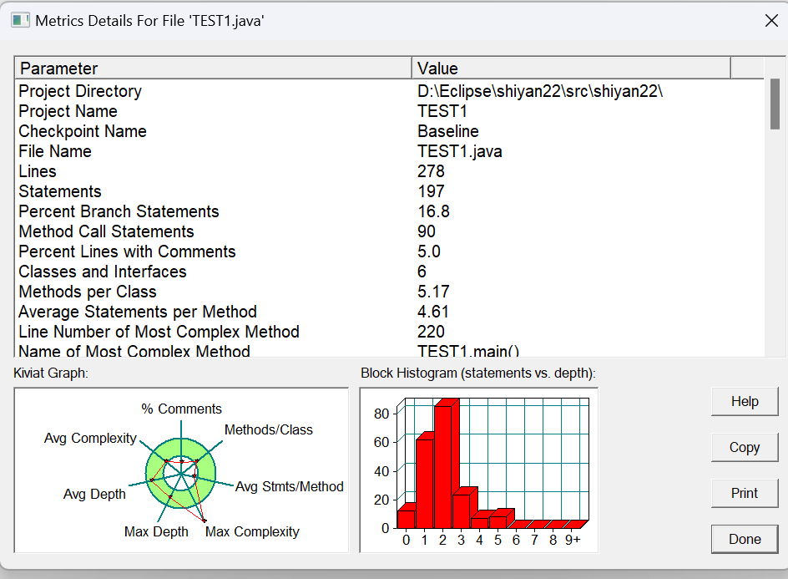
Task: Click the Statements value 197
Action: click(431, 191)
